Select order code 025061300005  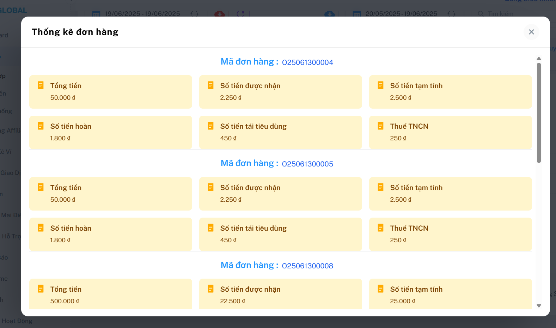307,164
